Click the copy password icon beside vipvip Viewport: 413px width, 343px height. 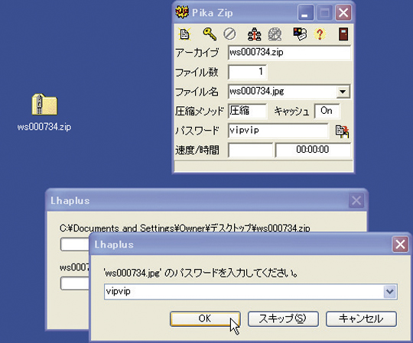[x=342, y=131]
